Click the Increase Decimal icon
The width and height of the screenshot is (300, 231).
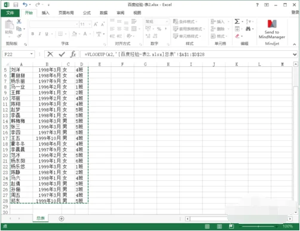pyautogui.click(x=148, y=36)
